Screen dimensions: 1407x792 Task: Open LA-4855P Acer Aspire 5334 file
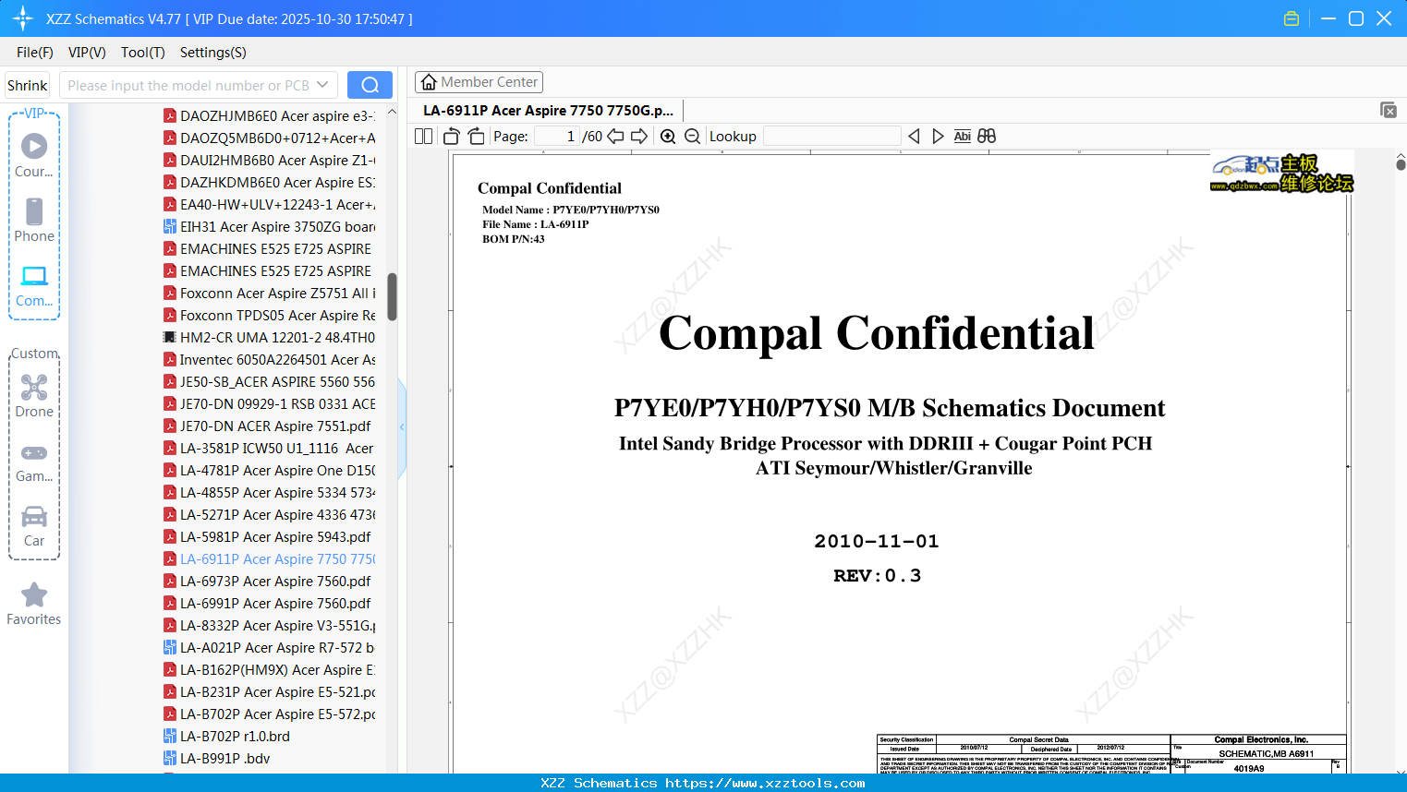(277, 492)
